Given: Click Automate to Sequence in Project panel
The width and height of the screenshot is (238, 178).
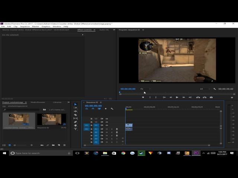Looking at the screenshot, I should pyautogui.click(x=42, y=145).
